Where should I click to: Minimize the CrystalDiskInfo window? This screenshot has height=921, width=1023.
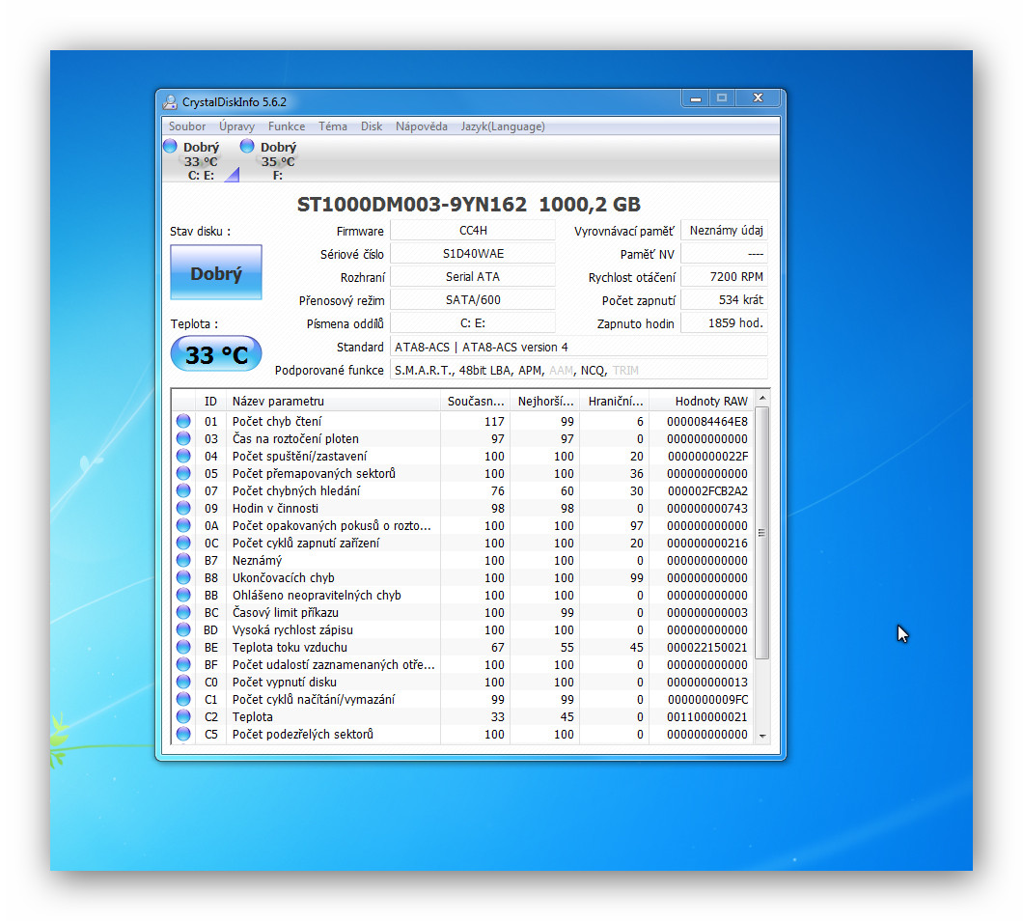click(x=696, y=98)
